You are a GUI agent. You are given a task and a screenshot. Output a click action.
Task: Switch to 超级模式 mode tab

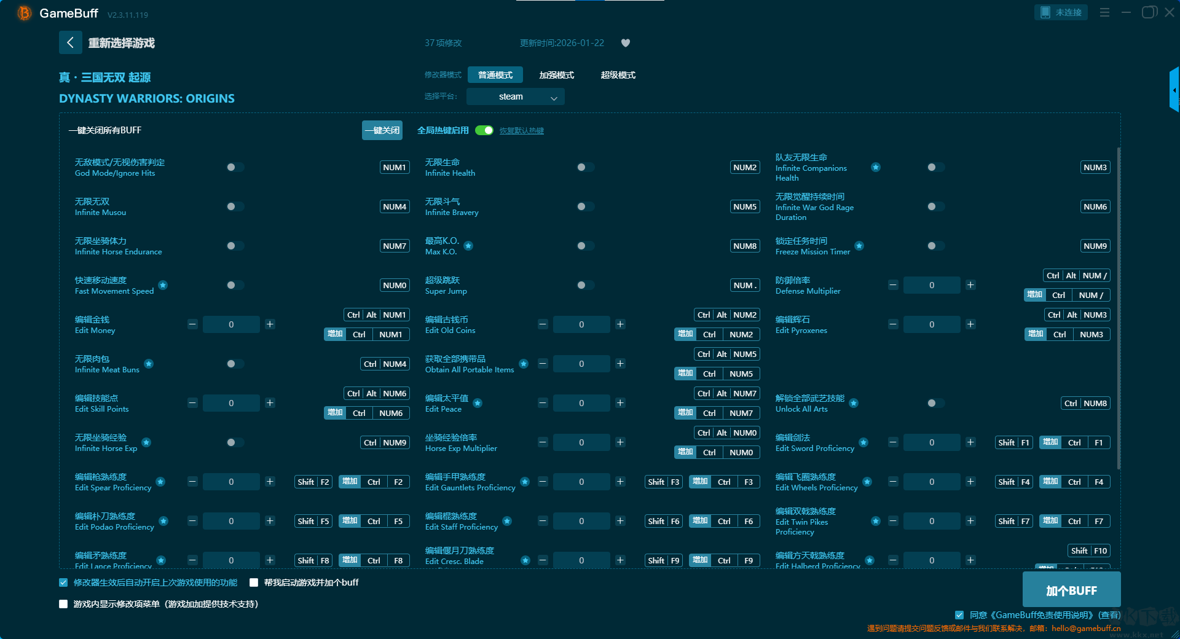[618, 75]
